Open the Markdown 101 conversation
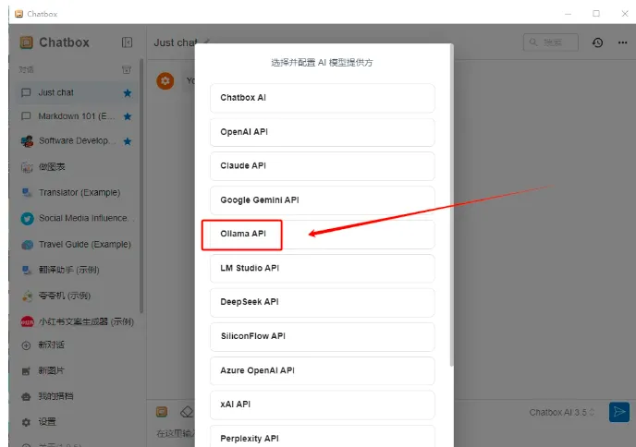The image size is (636, 447). tap(77, 116)
